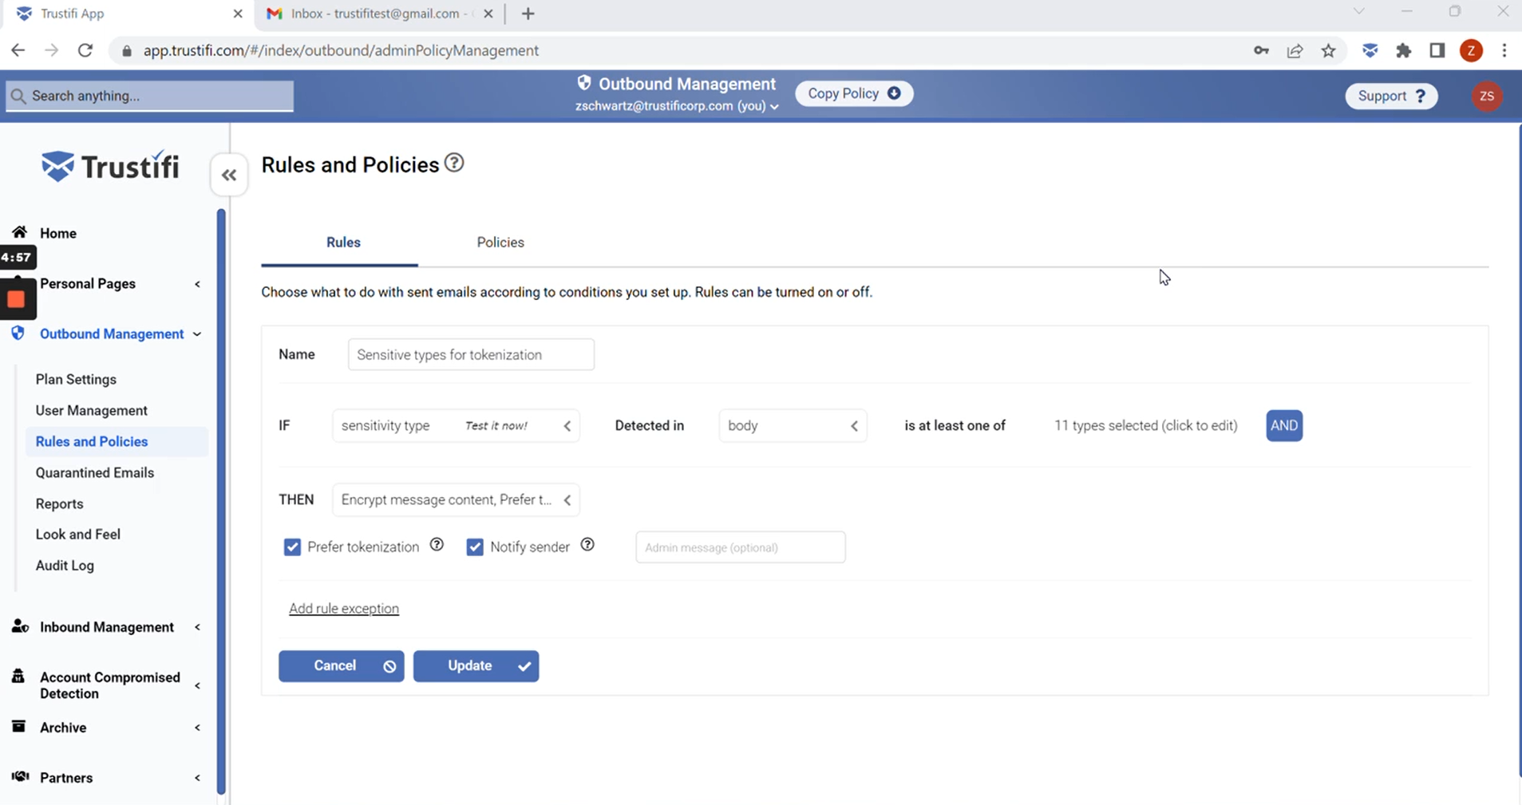Click the Home icon in sidebar
The width and height of the screenshot is (1522, 805).
[x=19, y=232]
